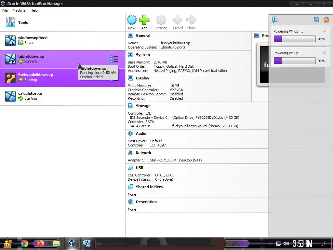Click the fuckyoubilldows xp Ubuntu OS icon
The height and width of the screenshot is (250, 333).
coord(10,78)
